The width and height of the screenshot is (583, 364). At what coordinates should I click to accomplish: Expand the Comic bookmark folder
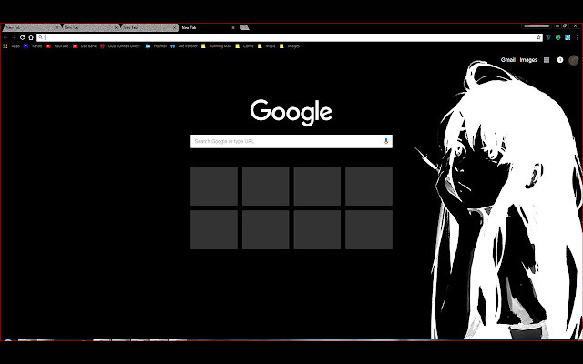coord(245,46)
